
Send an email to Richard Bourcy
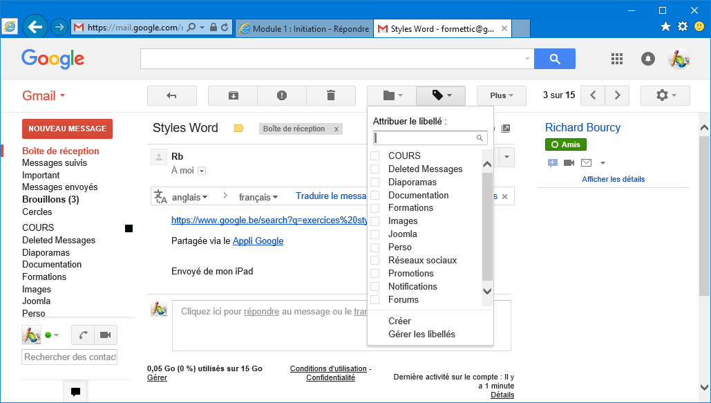(x=587, y=163)
